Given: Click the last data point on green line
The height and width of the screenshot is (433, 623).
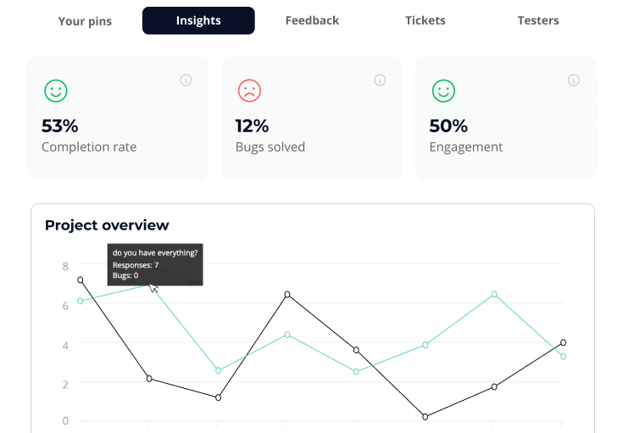Looking at the screenshot, I should tap(563, 357).
